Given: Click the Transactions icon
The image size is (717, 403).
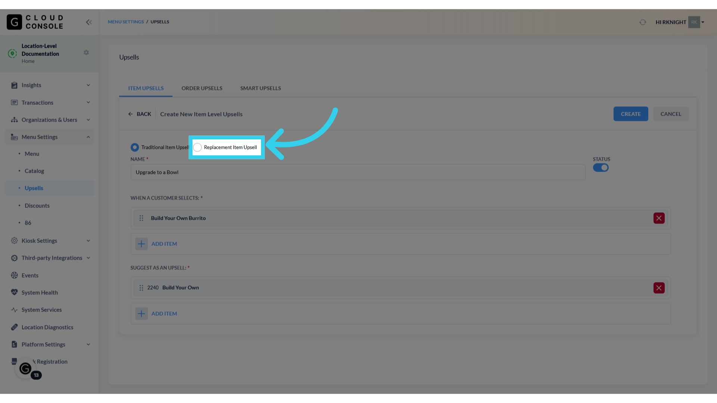Looking at the screenshot, I should 14,102.
